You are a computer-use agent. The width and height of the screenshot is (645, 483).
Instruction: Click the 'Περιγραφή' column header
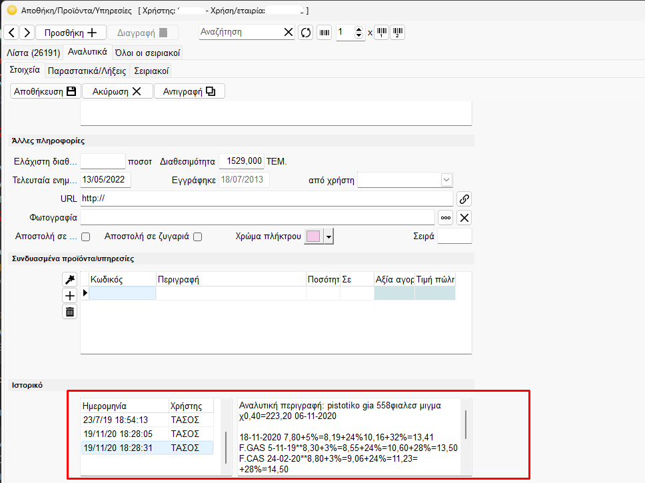tap(231, 279)
